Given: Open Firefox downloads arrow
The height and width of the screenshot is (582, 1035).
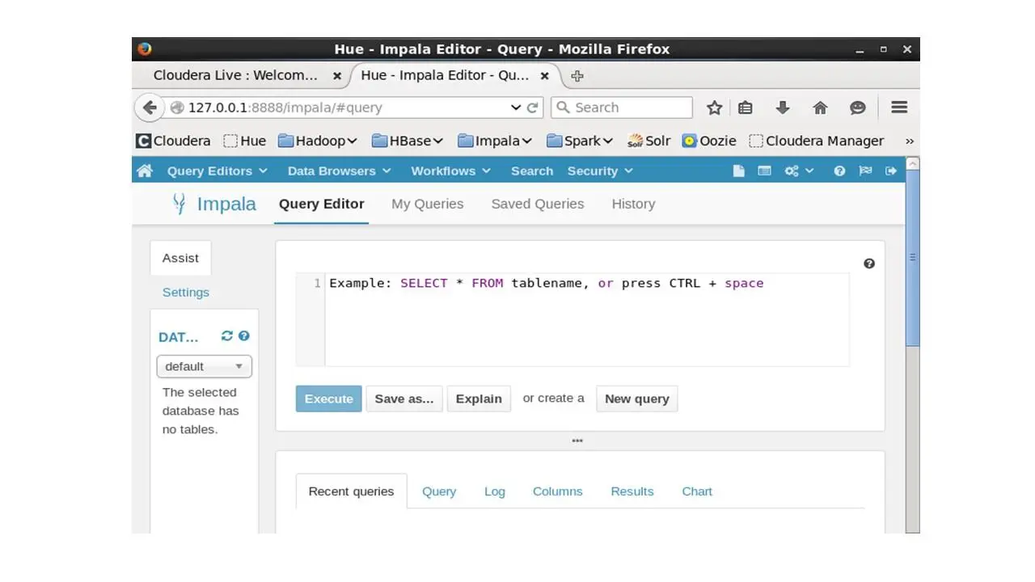Looking at the screenshot, I should point(782,108).
